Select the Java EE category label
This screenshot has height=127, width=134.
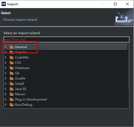point(21,89)
